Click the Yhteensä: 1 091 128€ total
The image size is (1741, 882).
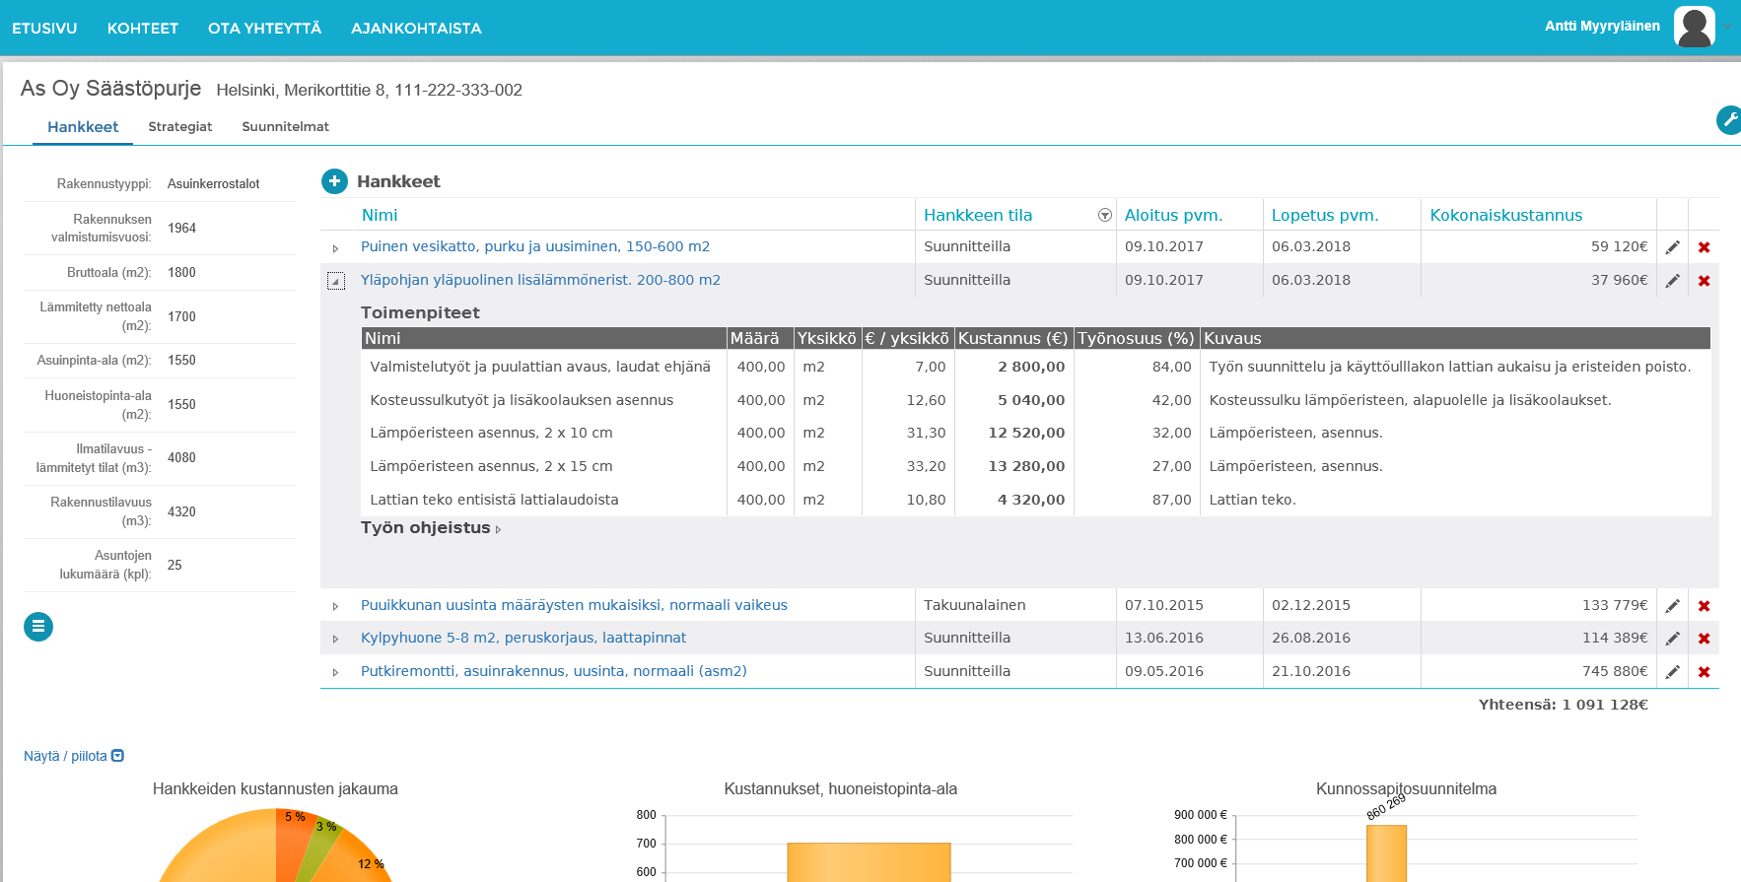pyautogui.click(x=1564, y=705)
